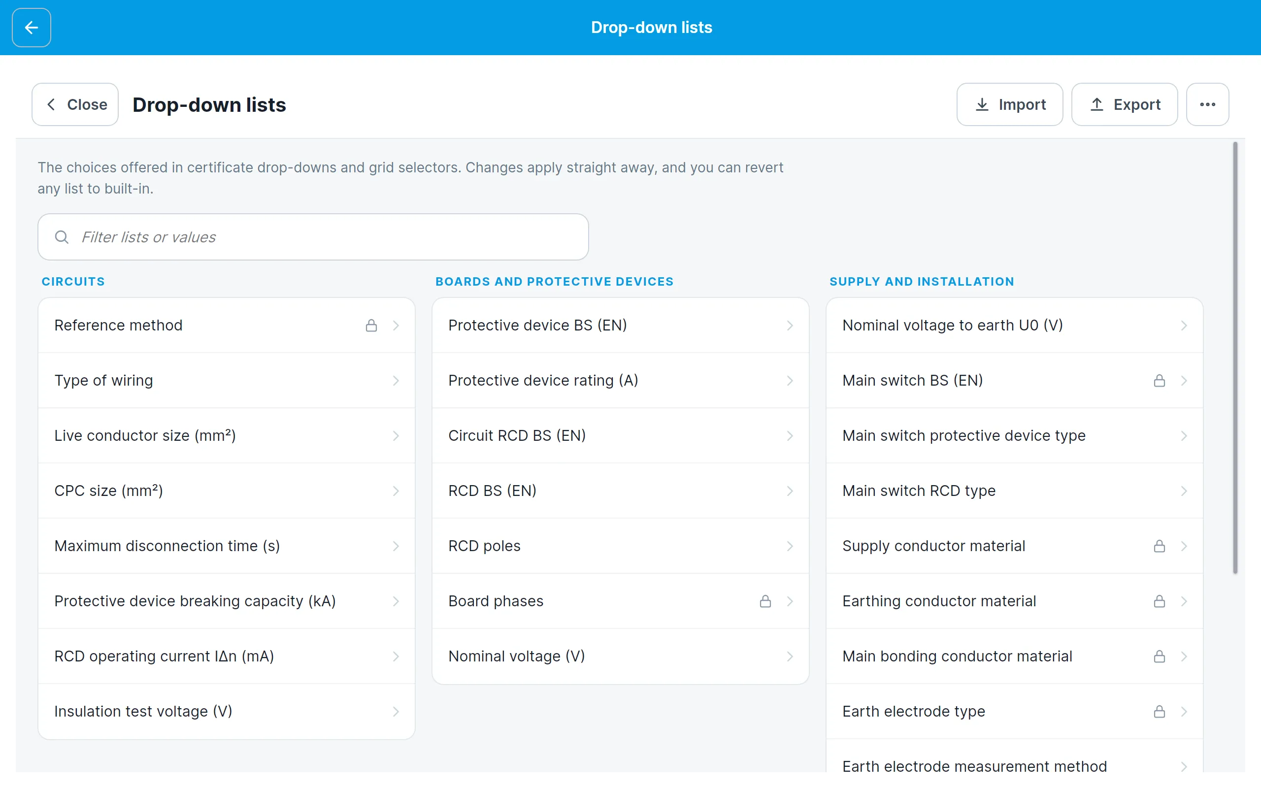Open the Board phases list
The height and width of the screenshot is (788, 1261).
coord(621,601)
